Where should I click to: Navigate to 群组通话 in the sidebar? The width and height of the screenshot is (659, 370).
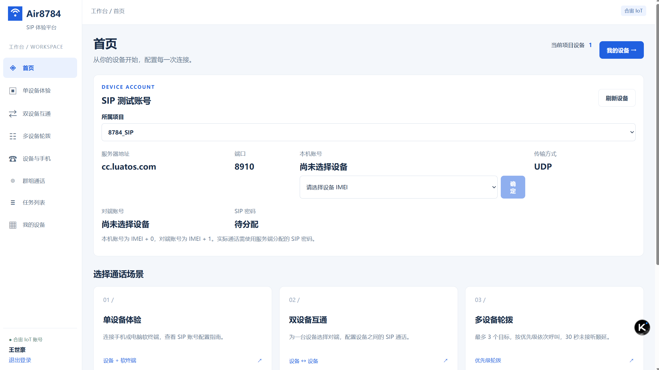tap(40, 181)
